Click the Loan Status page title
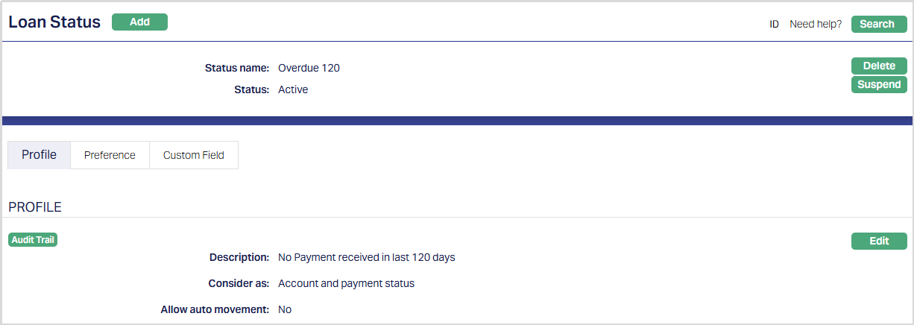The height and width of the screenshot is (325, 914). (54, 22)
